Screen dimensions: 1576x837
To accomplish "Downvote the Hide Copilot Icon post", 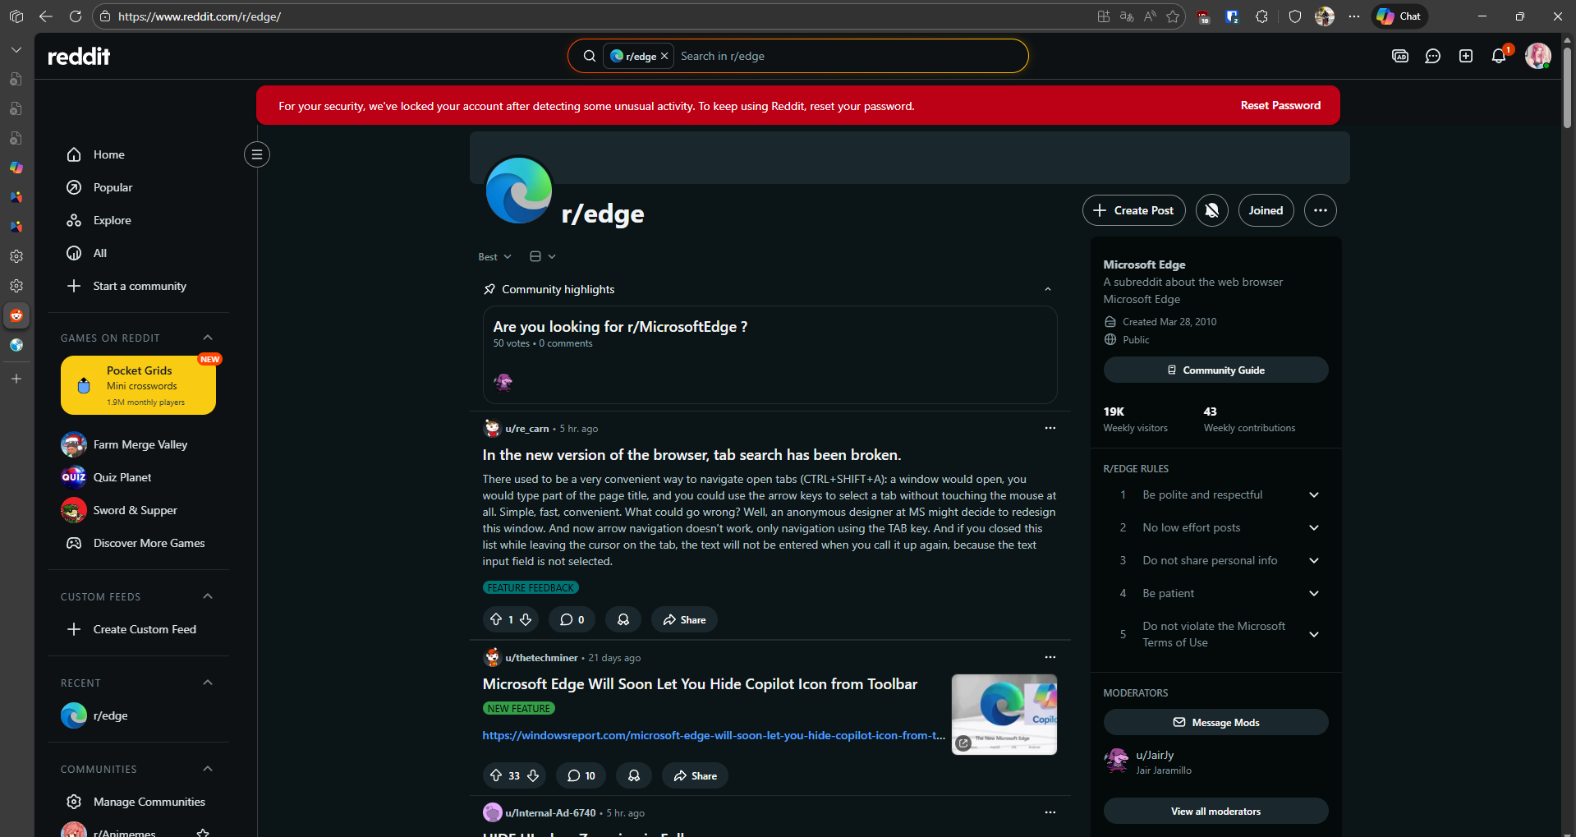I will pos(533,775).
